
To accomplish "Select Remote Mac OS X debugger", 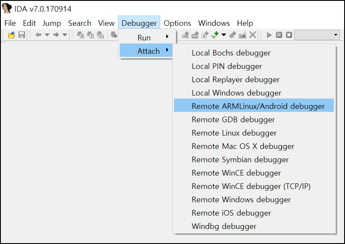I will [x=254, y=146].
